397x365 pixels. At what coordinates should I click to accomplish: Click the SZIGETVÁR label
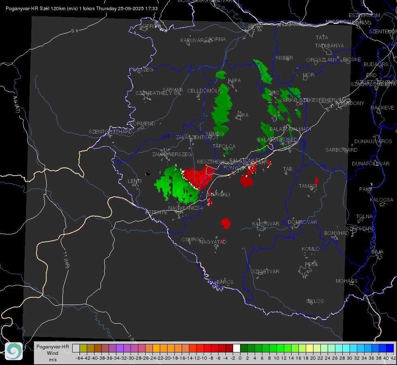pyautogui.click(x=266, y=272)
